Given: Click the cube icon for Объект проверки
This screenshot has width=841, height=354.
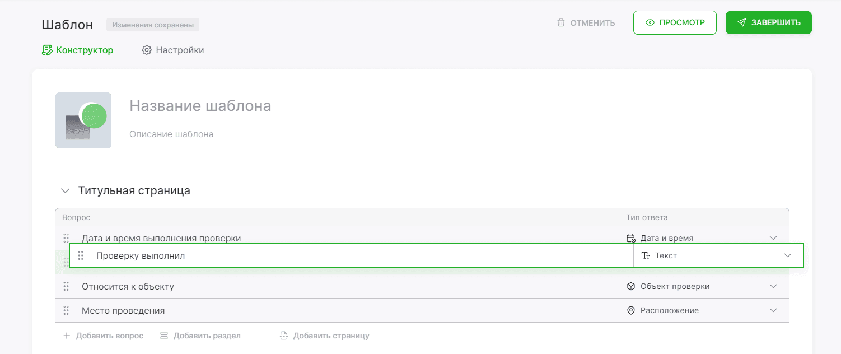Looking at the screenshot, I should point(630,286).
